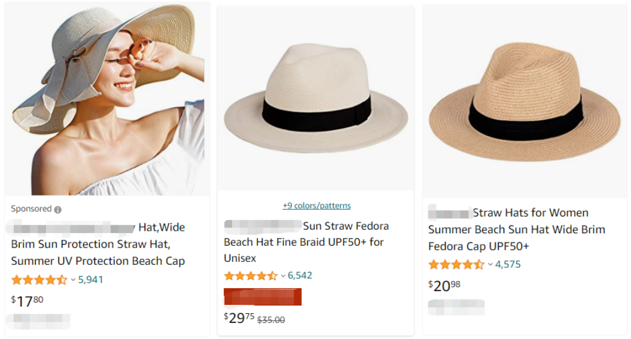Open the 5,941 reviews link

coord(91,280)
